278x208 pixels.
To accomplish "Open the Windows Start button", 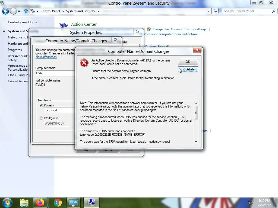I will (x=7, y=203).
